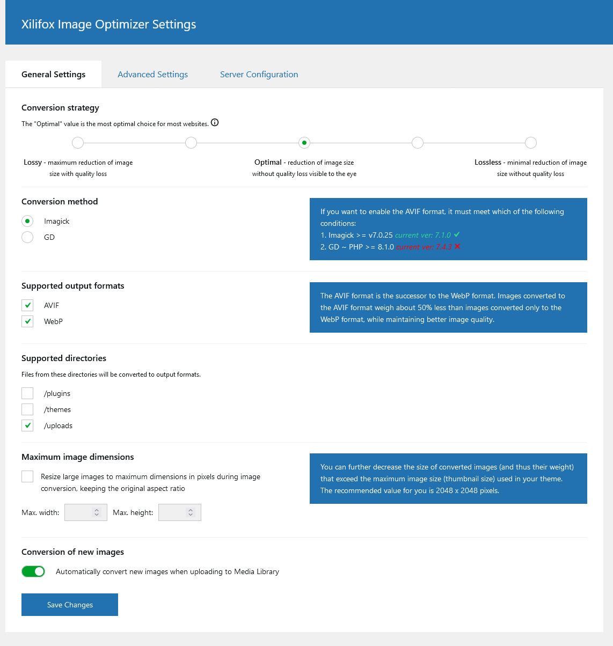Click the Imagick radio label text
The height and width of the screenshot is (646, 613).
(57, 221)
